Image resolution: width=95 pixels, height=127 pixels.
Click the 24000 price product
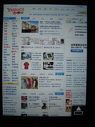coord(44,41)
